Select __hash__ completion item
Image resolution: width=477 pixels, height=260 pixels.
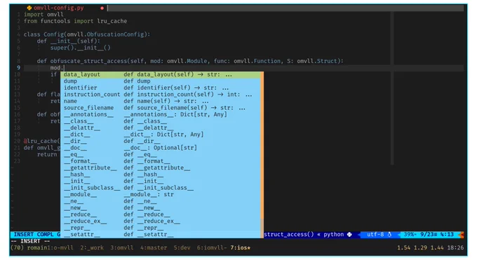coord(161,175)
